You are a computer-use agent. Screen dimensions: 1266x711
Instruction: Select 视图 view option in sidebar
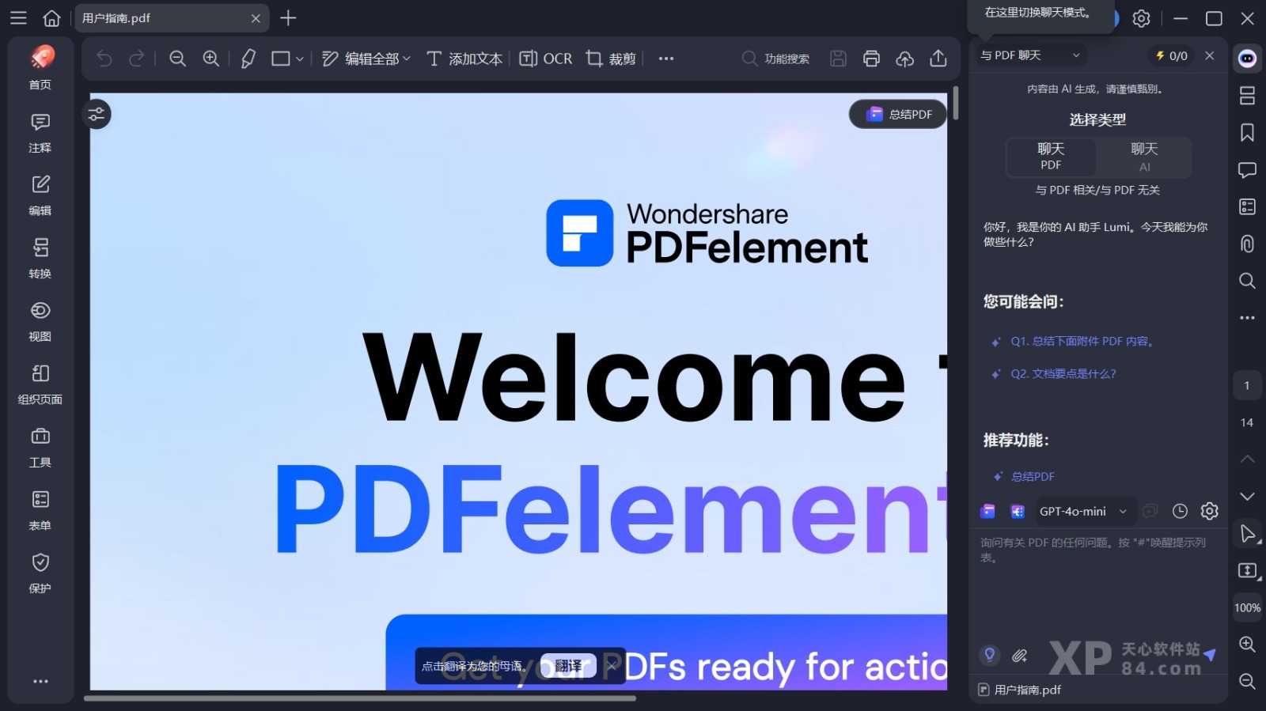tap(40, 321)
